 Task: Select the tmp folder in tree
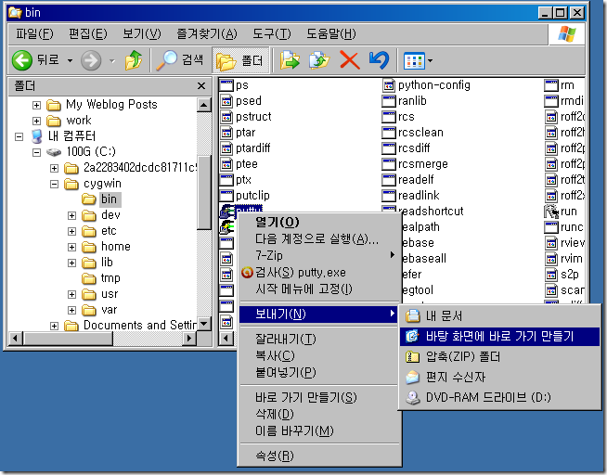pyautogui.click(x=110, y=278)
